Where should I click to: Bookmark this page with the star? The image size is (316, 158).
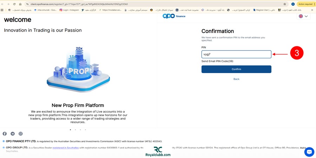pyautogui.click(x=285, y=4)
